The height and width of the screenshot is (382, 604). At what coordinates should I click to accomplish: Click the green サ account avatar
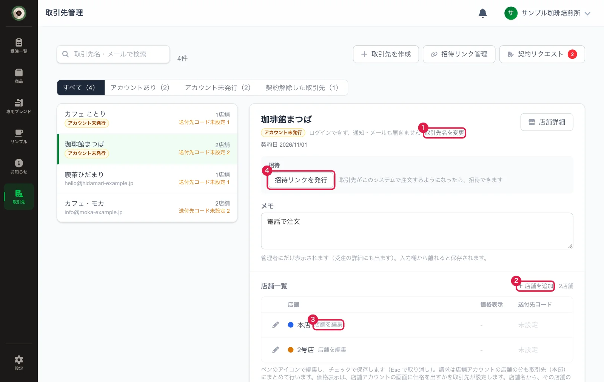point(511,13)
